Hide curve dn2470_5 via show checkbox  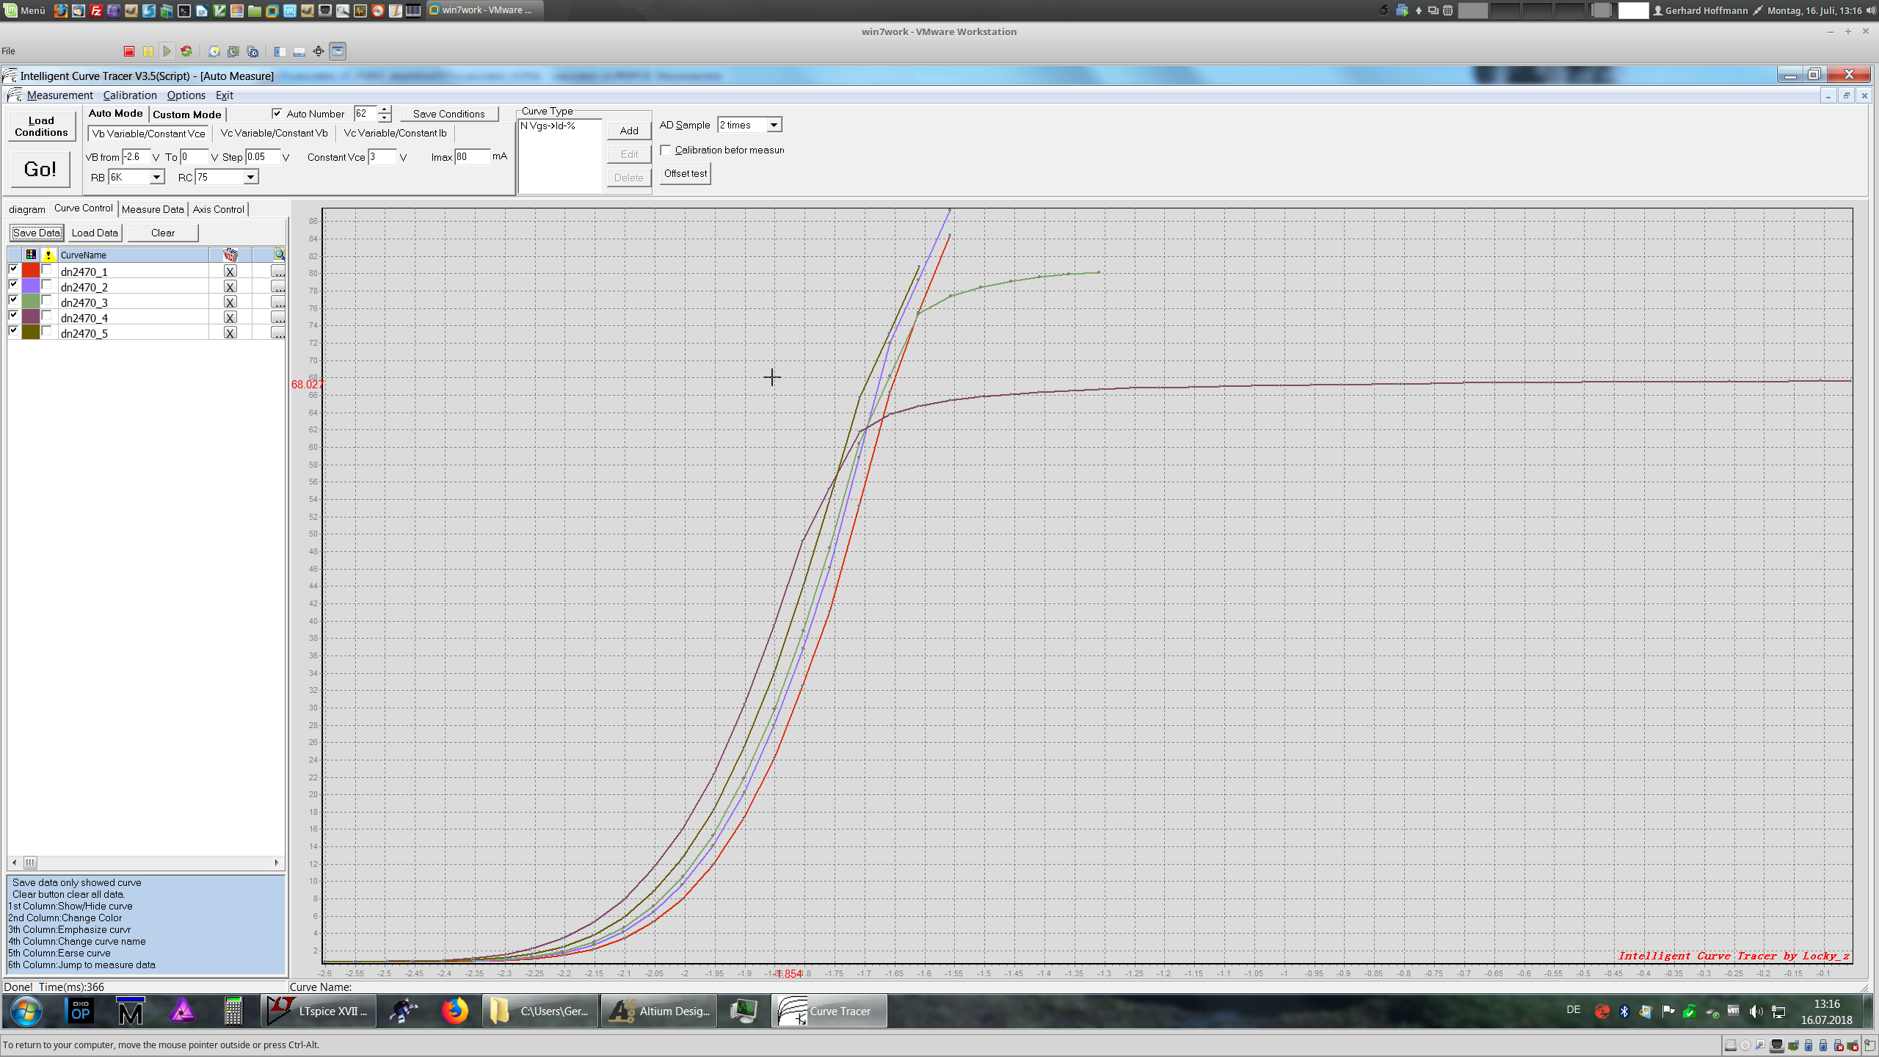pyautogui.click(x=13, y=331)
